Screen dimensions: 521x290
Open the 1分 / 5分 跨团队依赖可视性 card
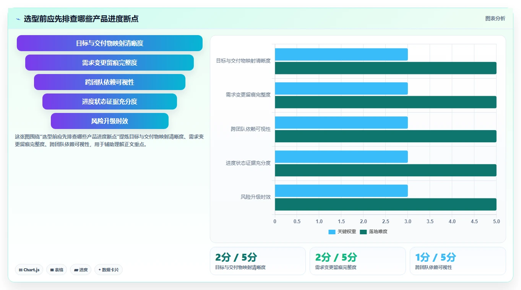pyautogui.click(x=458, y=261)
